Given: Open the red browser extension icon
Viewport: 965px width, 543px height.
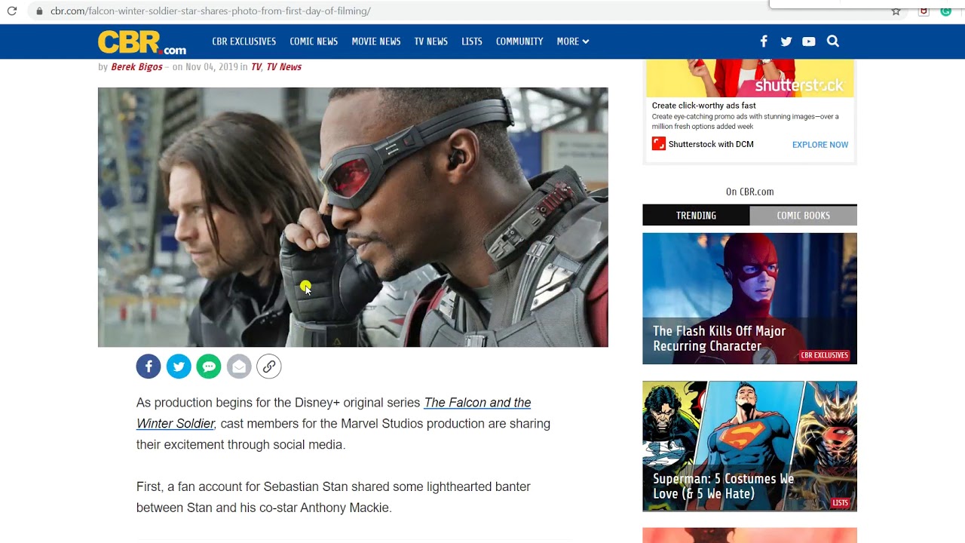Looking at the screenshot, I should (x=923, y=11).
